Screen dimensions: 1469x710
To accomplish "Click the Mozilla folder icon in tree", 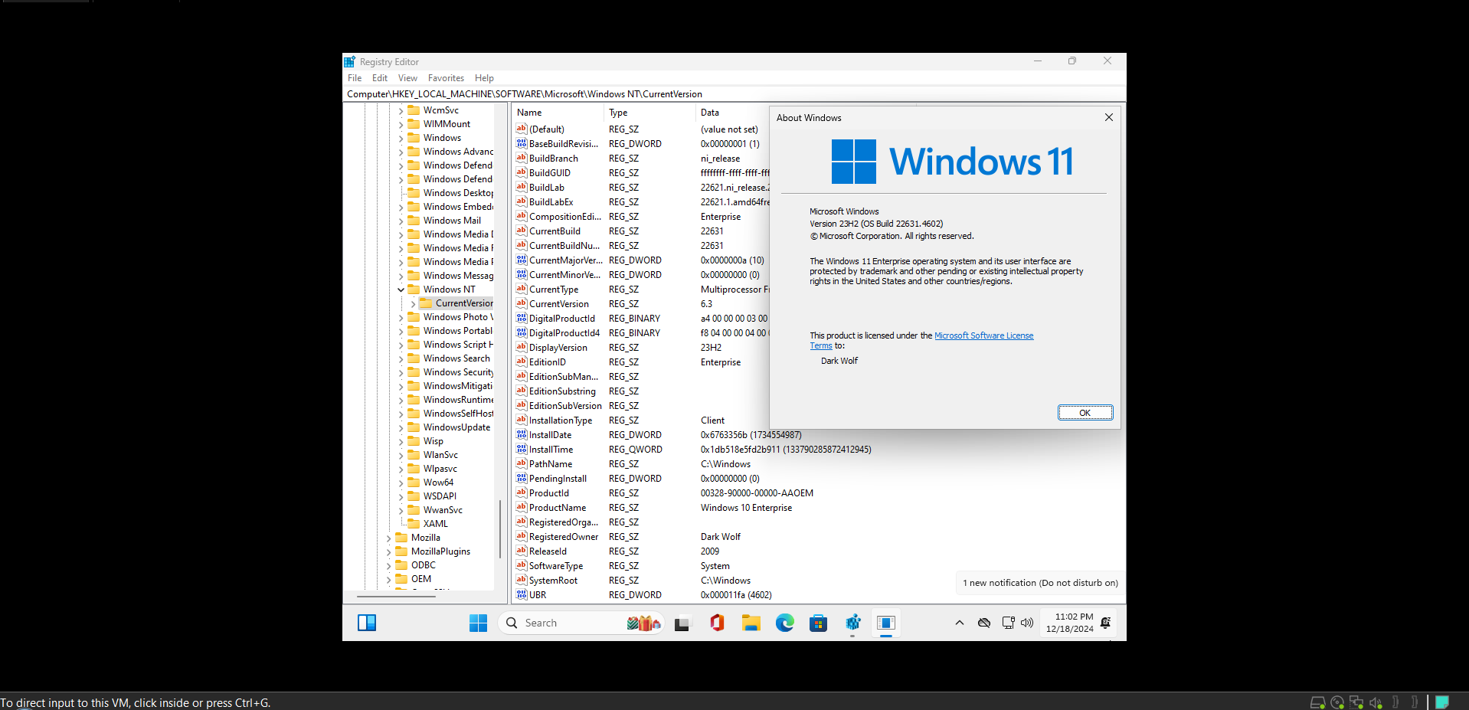I will 401,537.
